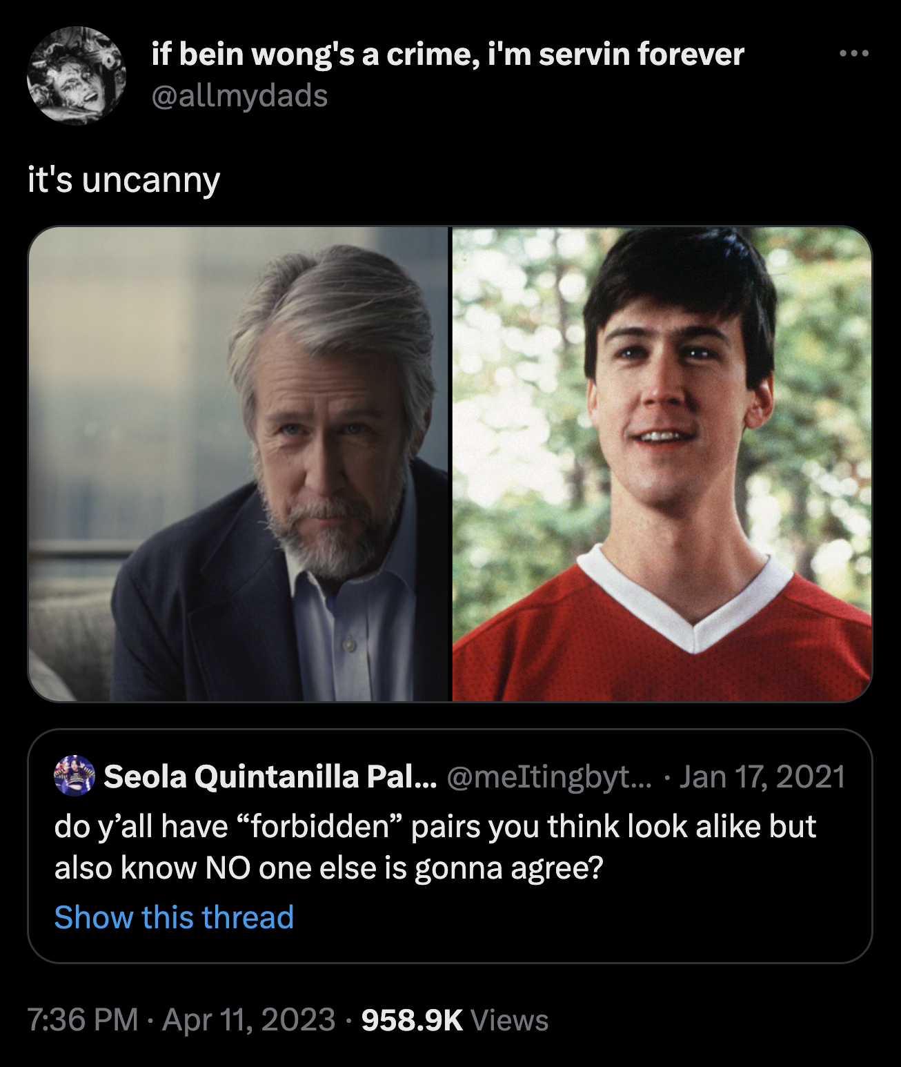Screen dimensions: 901x1067
Task: Open the photo of the man in red shirt
Action: point(662,464)
